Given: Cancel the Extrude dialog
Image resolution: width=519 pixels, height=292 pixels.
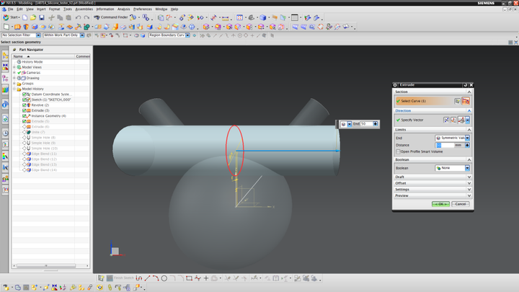Looking at the screenshot, I should [x=461, y=204].
